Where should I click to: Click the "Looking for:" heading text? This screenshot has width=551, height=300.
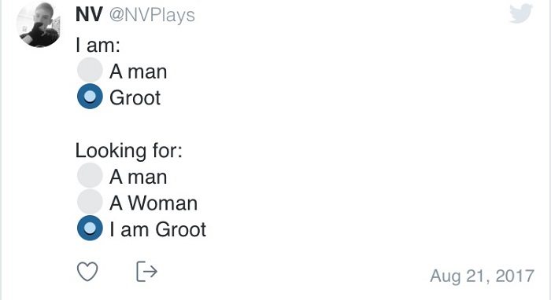pyautogui.click(x=129, y=151)
